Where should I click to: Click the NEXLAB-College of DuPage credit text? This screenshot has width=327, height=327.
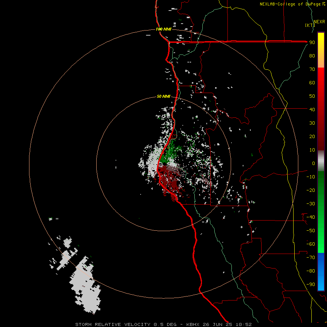(292, 4)
